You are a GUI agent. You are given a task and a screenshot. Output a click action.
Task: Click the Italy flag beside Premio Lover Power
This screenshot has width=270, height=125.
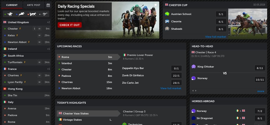[125, 55]
